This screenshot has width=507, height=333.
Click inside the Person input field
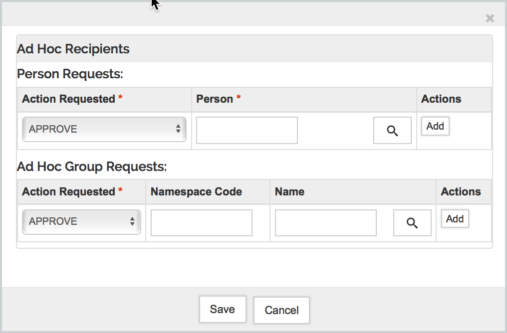tap(247, 130)
